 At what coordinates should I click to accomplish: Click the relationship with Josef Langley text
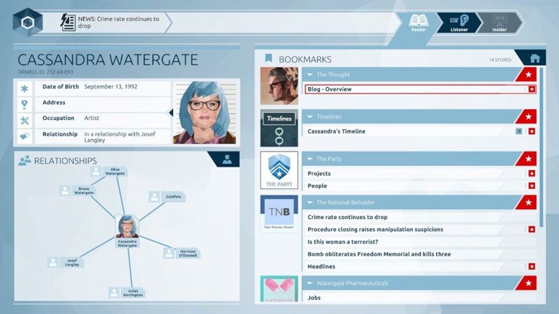119,137
